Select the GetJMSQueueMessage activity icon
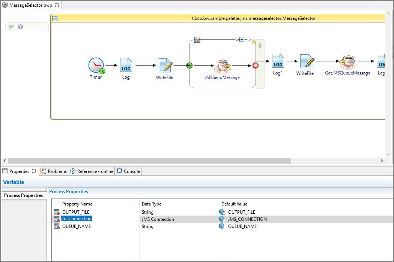394x262 pixels. (x=348, y=61)
